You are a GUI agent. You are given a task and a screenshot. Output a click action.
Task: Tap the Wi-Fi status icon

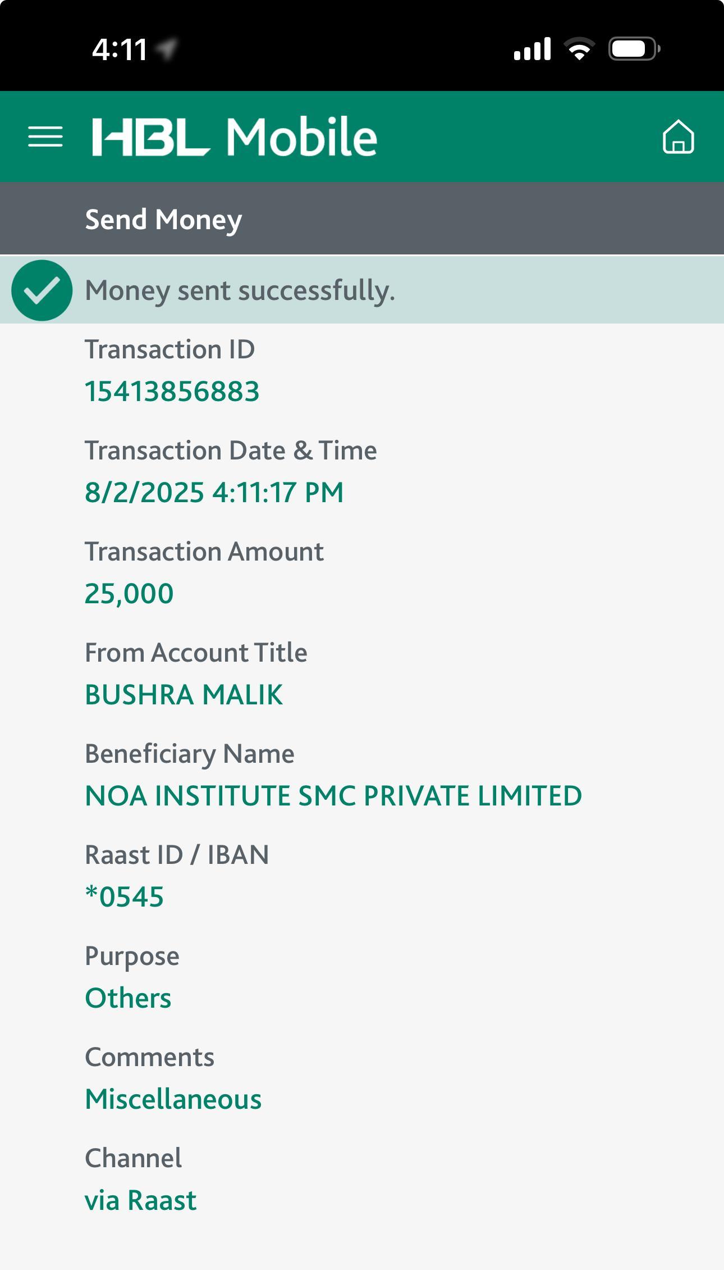click(x=580, y=49)
